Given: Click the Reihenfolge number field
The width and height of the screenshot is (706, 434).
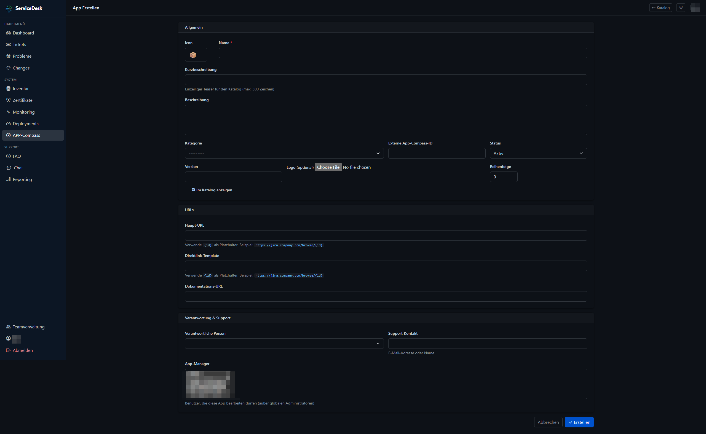Looking at the screenshot, I should click(504, 177).
